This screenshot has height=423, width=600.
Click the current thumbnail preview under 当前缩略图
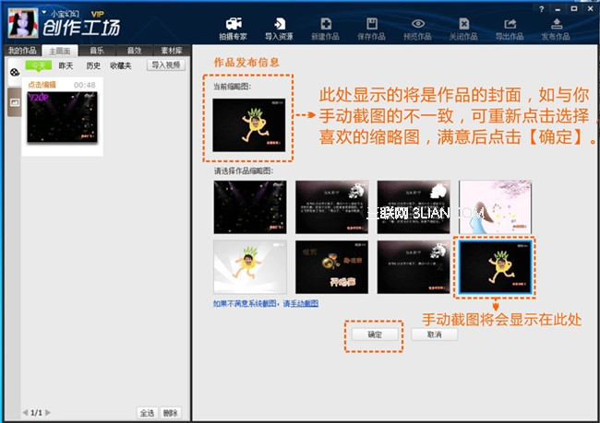pyautogui.click(x=249, y=125)
